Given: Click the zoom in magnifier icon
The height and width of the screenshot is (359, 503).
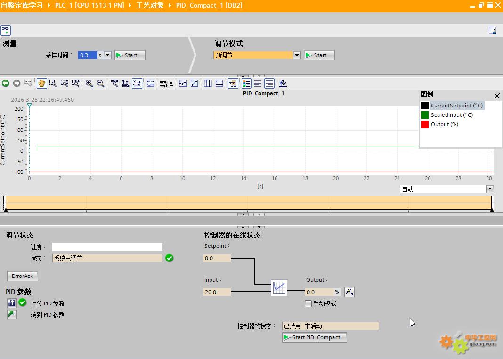Looking at the screenshot, I should [x=89, y=83].
